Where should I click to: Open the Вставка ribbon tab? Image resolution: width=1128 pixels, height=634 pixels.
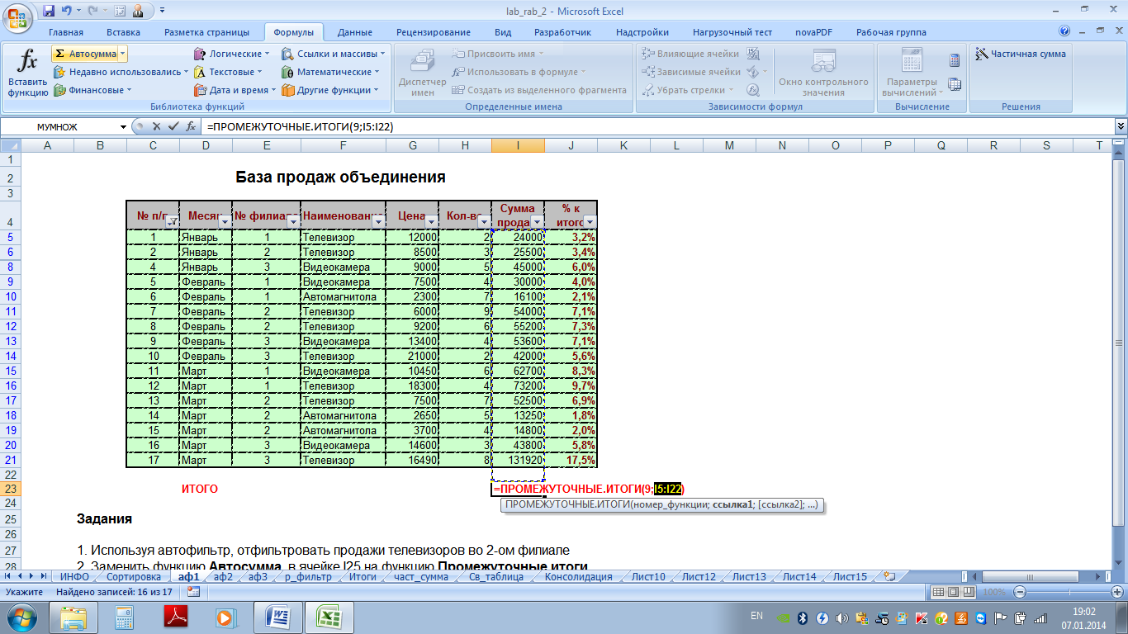tap(123, 32)
